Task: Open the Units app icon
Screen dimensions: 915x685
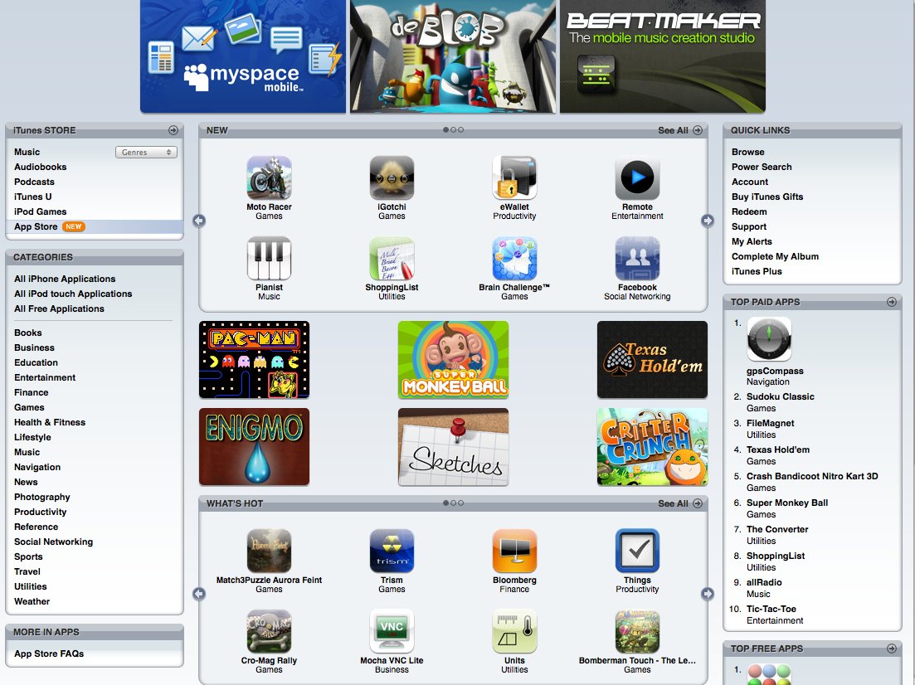Action: [x=514, y=631]
